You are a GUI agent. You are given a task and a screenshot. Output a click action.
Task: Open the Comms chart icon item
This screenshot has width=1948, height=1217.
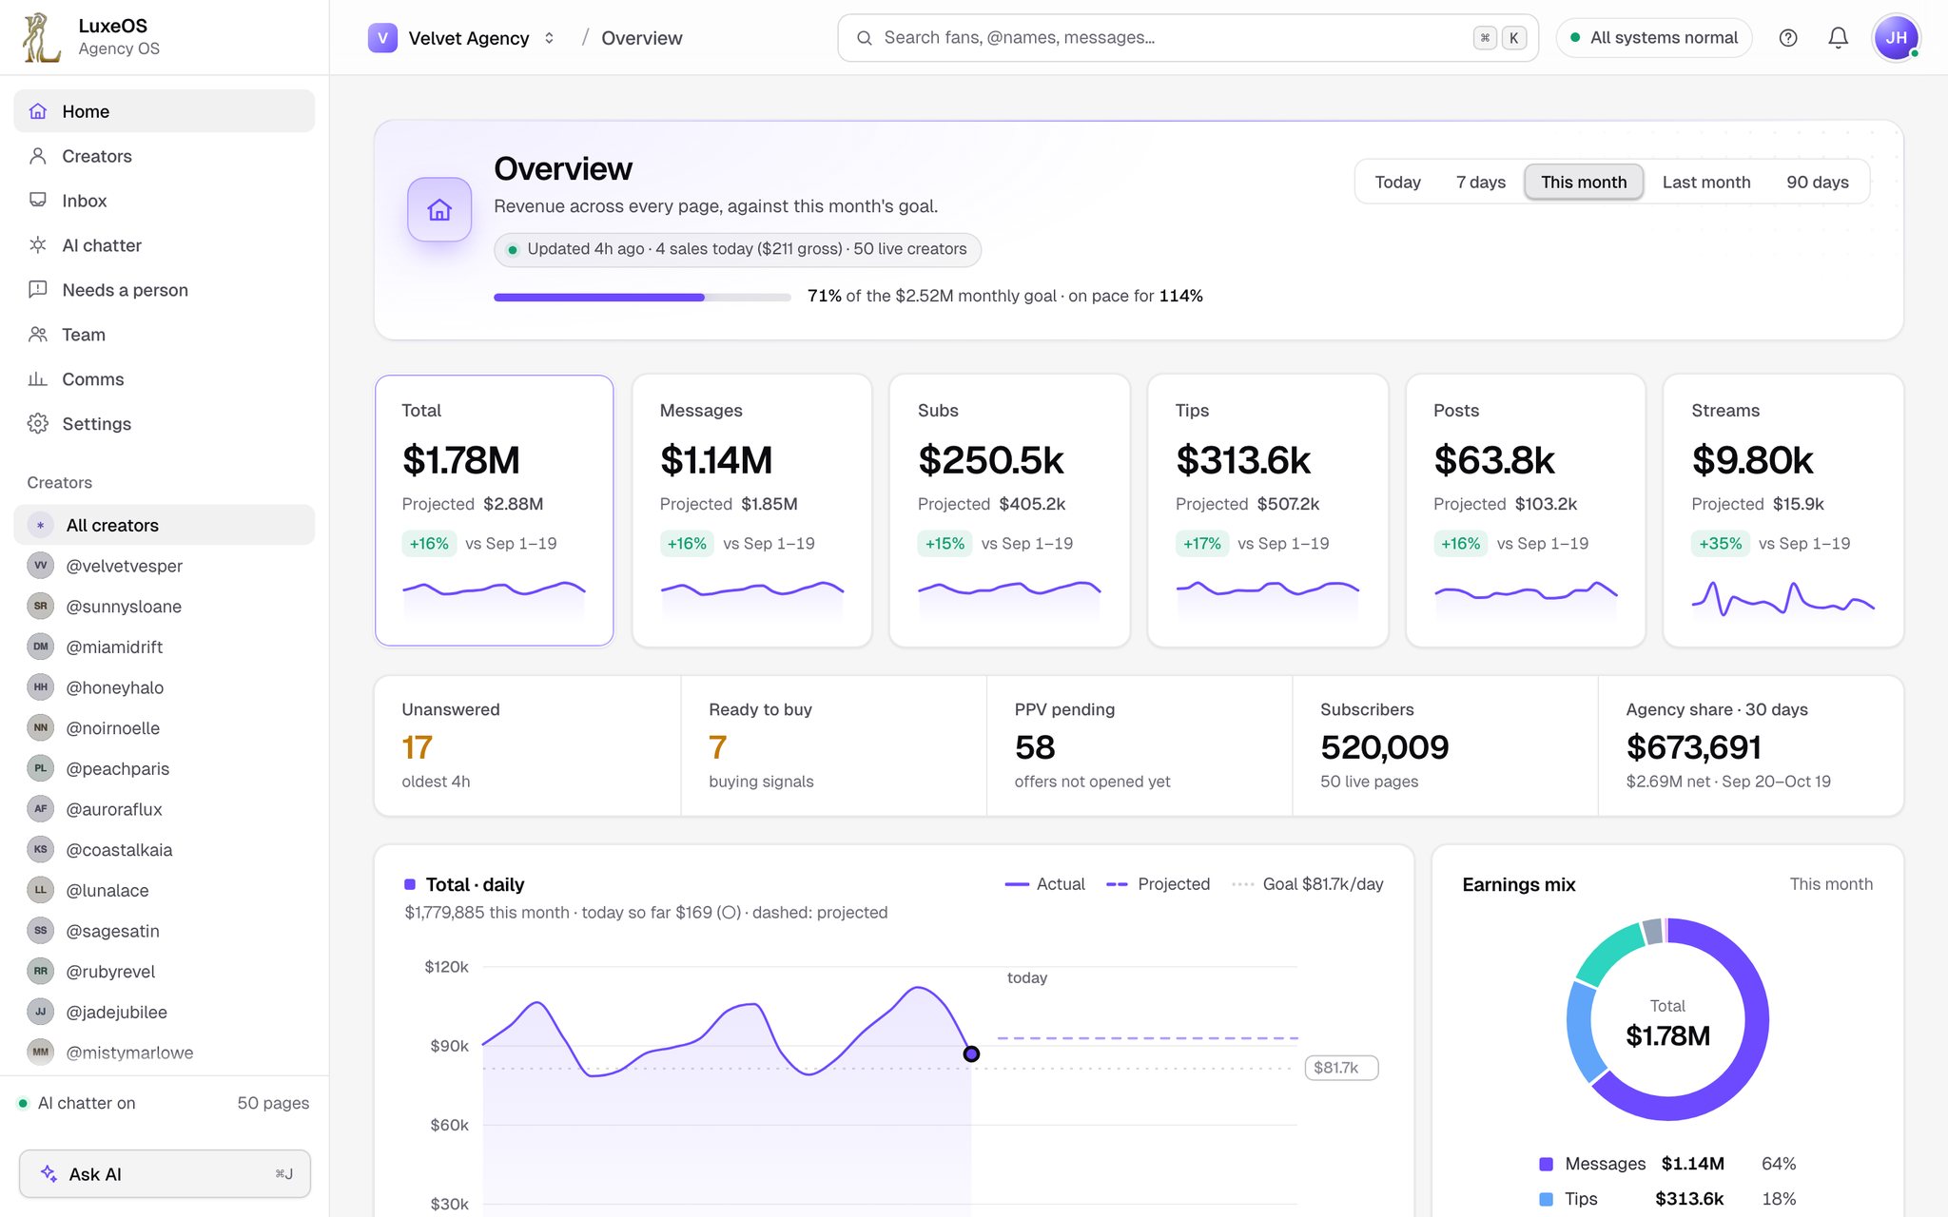point(38,379)
